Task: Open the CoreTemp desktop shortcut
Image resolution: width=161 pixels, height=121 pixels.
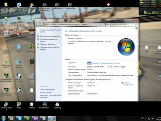Action: 57,106
